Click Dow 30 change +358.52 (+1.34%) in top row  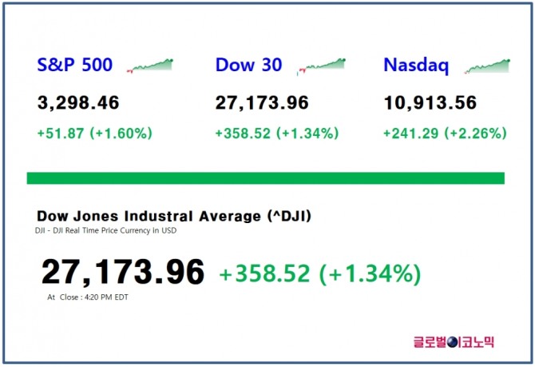277,133
